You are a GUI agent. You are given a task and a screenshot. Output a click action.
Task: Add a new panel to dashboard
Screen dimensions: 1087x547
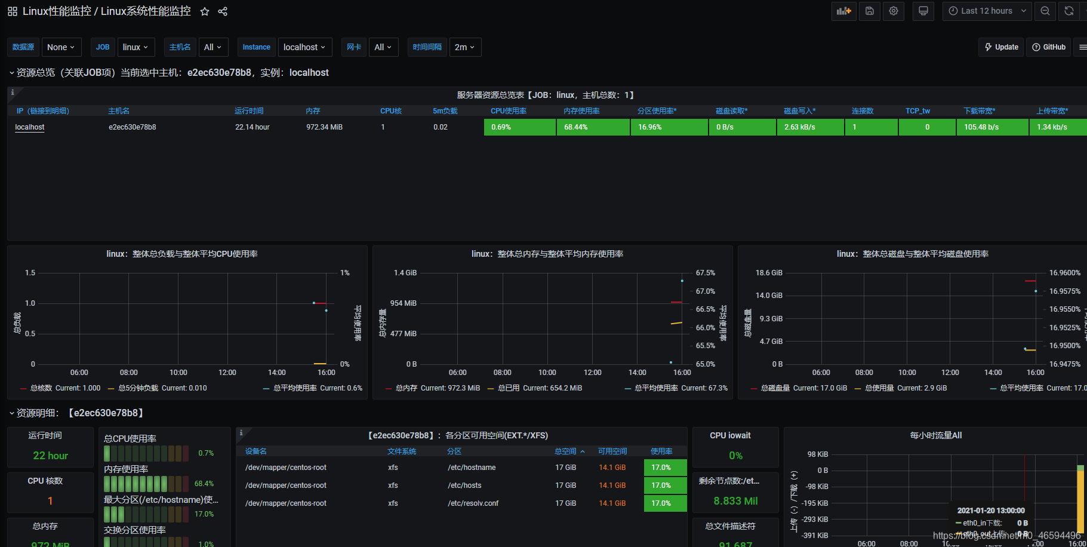pyautogui.click(x=844, y=11)
